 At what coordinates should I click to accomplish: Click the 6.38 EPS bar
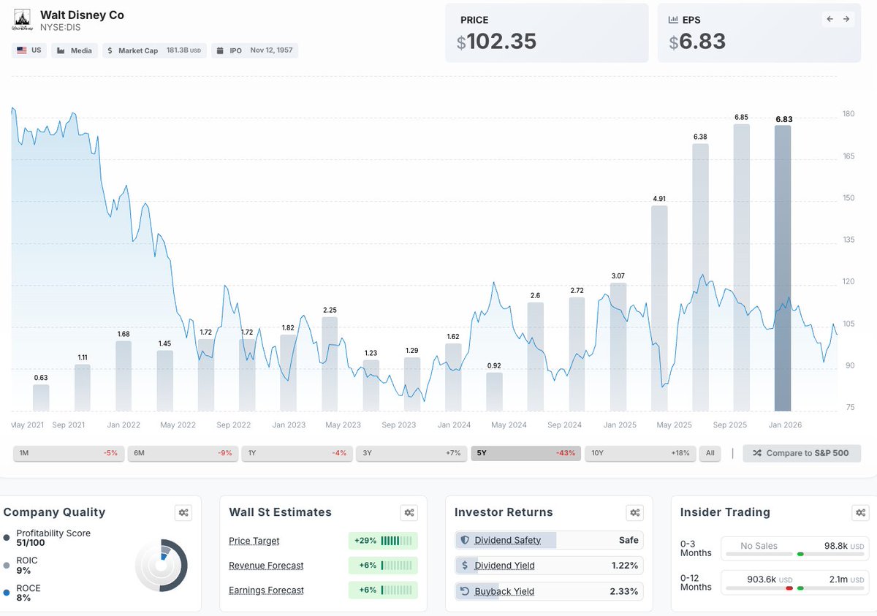tap(701, 277)
